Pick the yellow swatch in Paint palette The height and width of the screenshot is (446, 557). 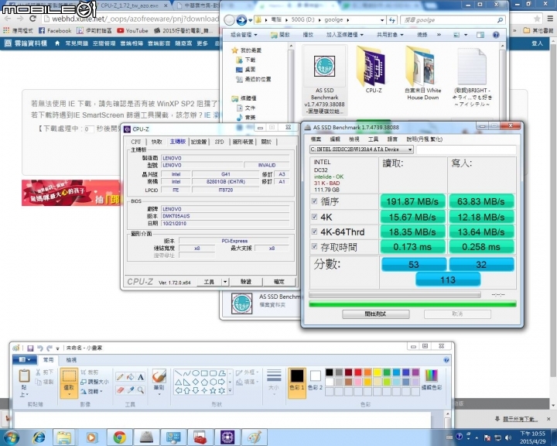(x=378, y=372)
